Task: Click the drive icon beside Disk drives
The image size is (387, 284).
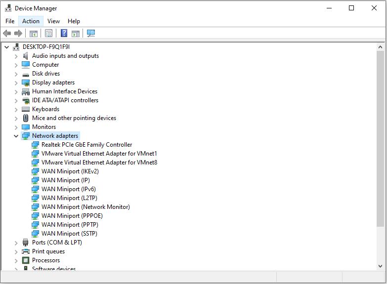Action: coord(26,74)
